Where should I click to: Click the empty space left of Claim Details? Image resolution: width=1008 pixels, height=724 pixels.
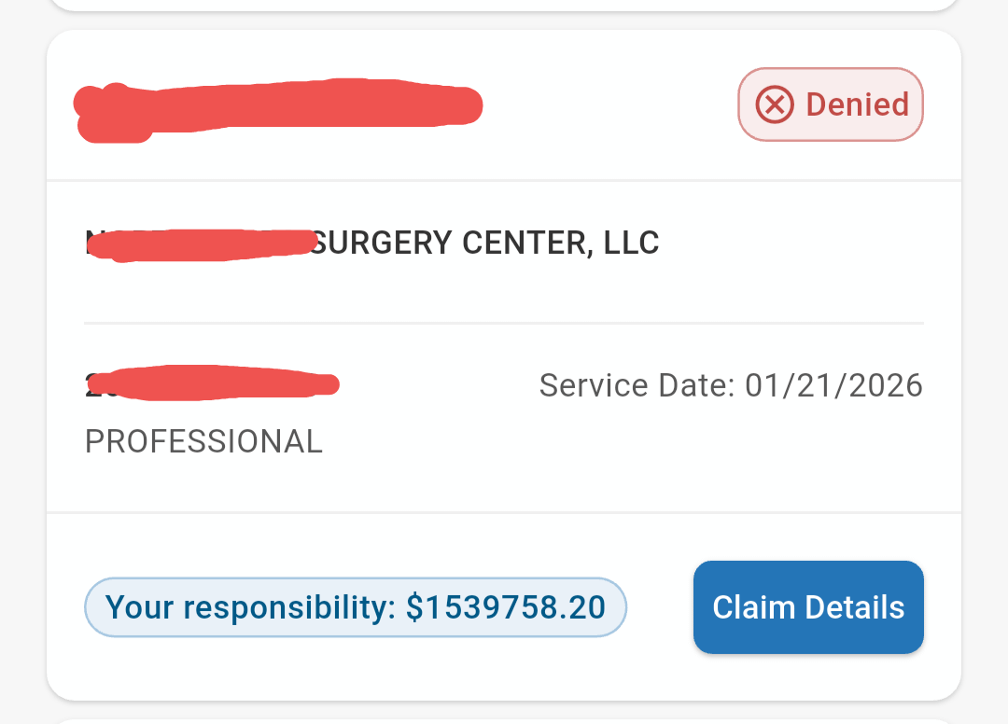pos(660,607)
